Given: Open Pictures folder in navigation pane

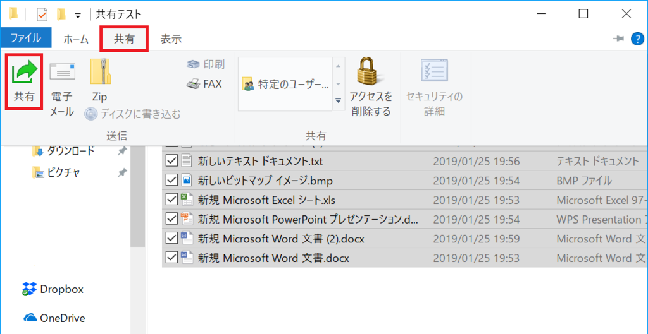Looking at the screenshot, I should click(63, 172).
